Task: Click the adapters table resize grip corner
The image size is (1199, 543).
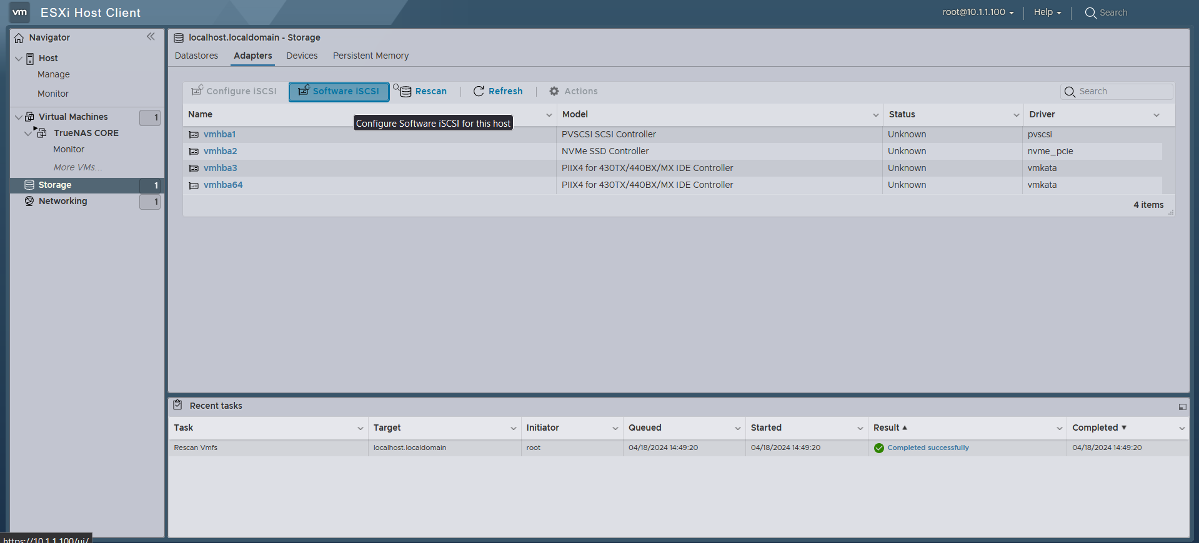Action: [x=1171, y=213]
